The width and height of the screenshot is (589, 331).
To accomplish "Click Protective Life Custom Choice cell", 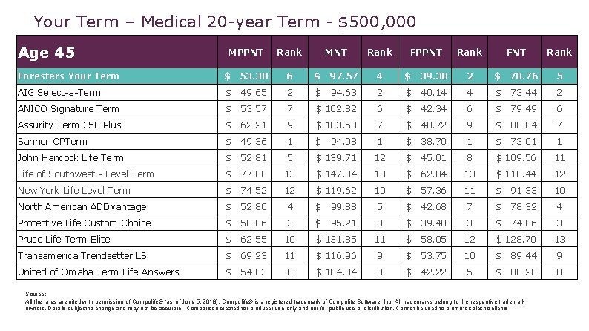I will click(x=117, y=223).
